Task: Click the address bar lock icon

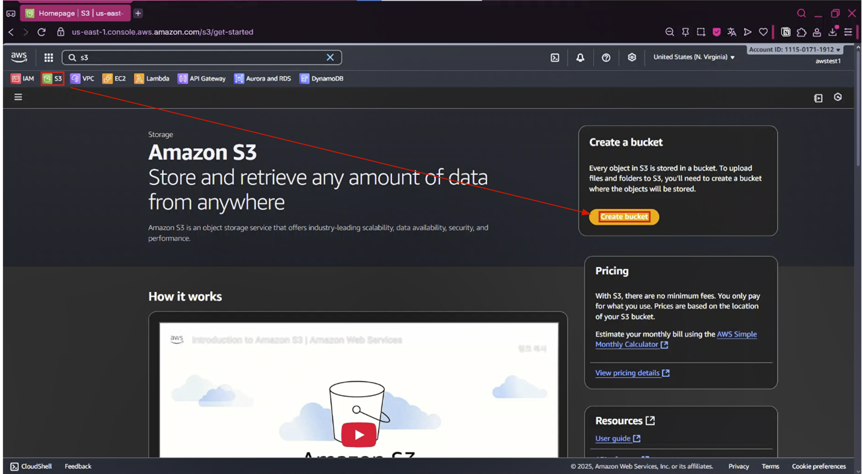Action: coord(61,32)
